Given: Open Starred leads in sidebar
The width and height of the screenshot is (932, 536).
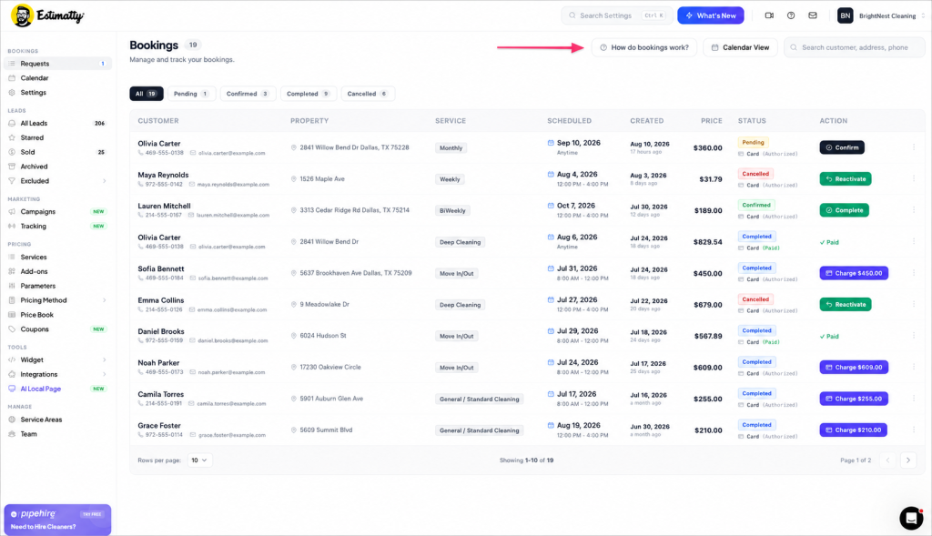Looking at the screenshot, I should pyautogui.click(x=32, y=137).
